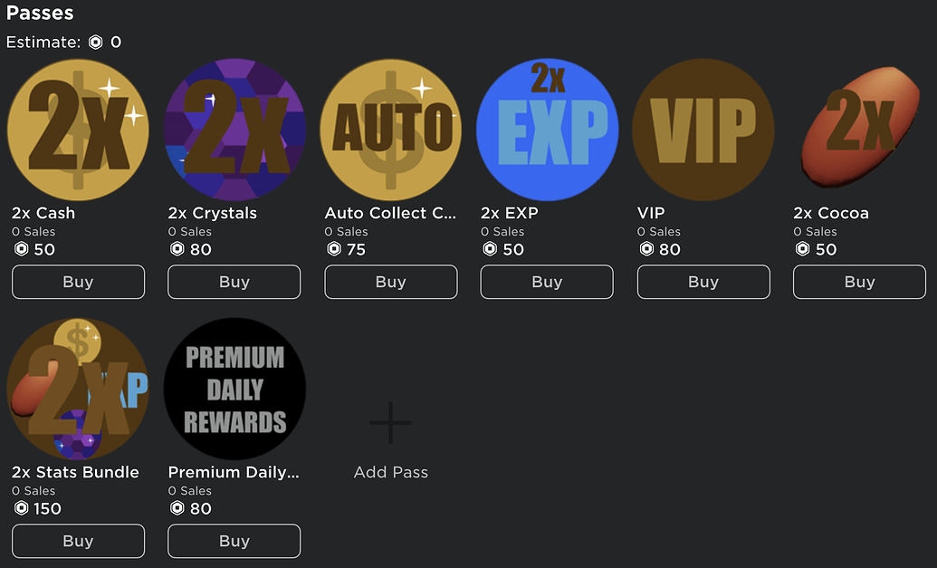Select the Passes heading
This screenshot has height=568, width=937.
click(40, 13)
